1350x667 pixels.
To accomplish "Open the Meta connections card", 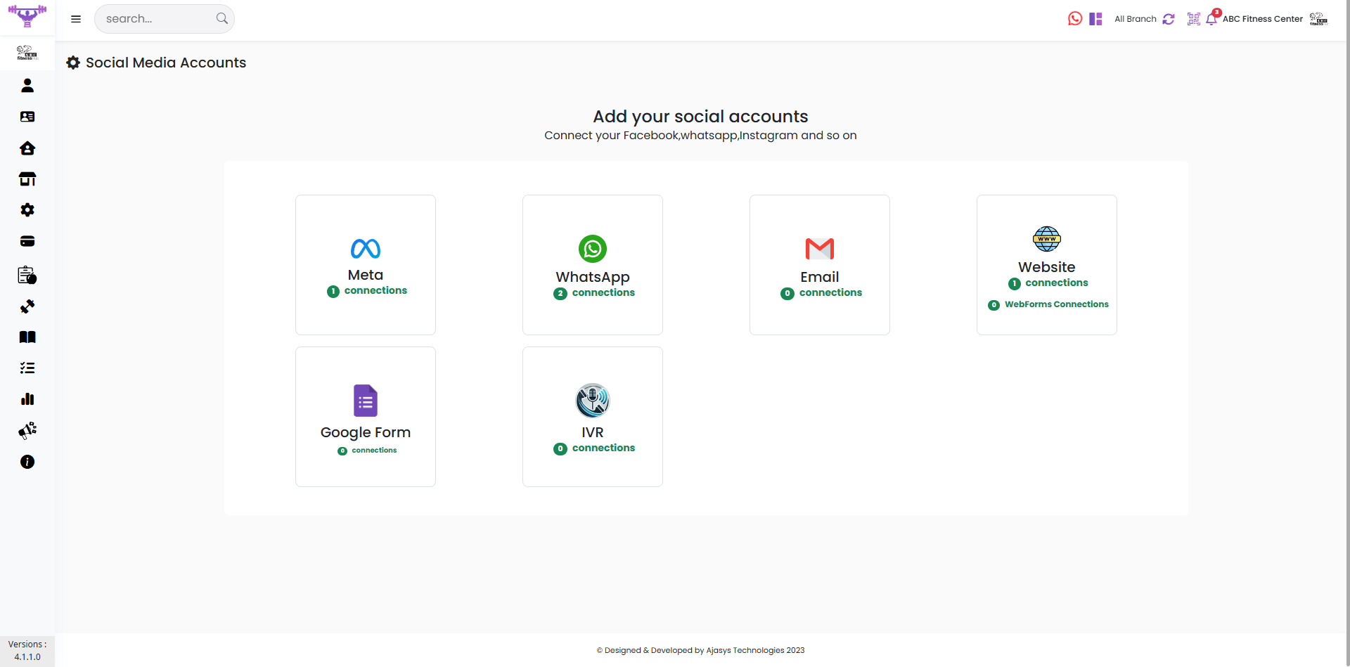I will click(366, 265).
